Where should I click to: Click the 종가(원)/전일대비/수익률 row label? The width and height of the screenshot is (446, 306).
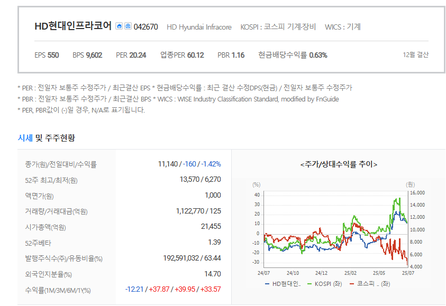61,164
